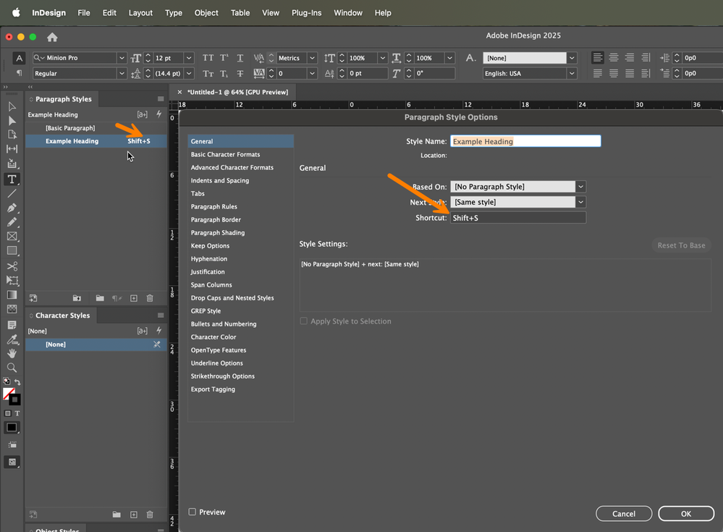Viewport: 723px width, 532px height.
Task: Click Reset To Base button
Action: coord(681,245)
